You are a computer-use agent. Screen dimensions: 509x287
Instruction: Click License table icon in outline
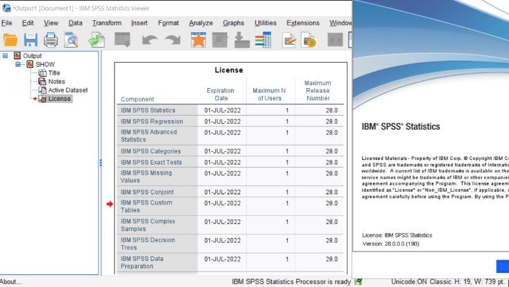pyautogui.click(x=42, y=99)
